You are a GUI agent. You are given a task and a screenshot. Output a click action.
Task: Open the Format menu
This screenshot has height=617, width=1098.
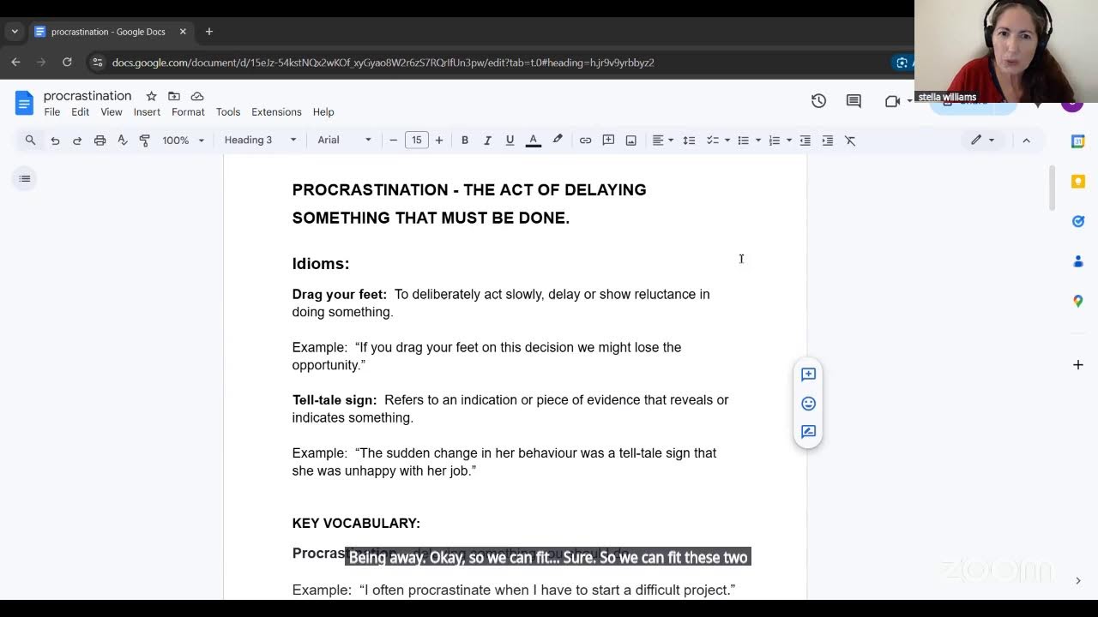tap(188, 112)
